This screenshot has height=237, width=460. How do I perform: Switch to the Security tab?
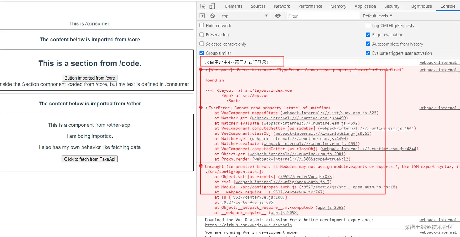[392, 6]
